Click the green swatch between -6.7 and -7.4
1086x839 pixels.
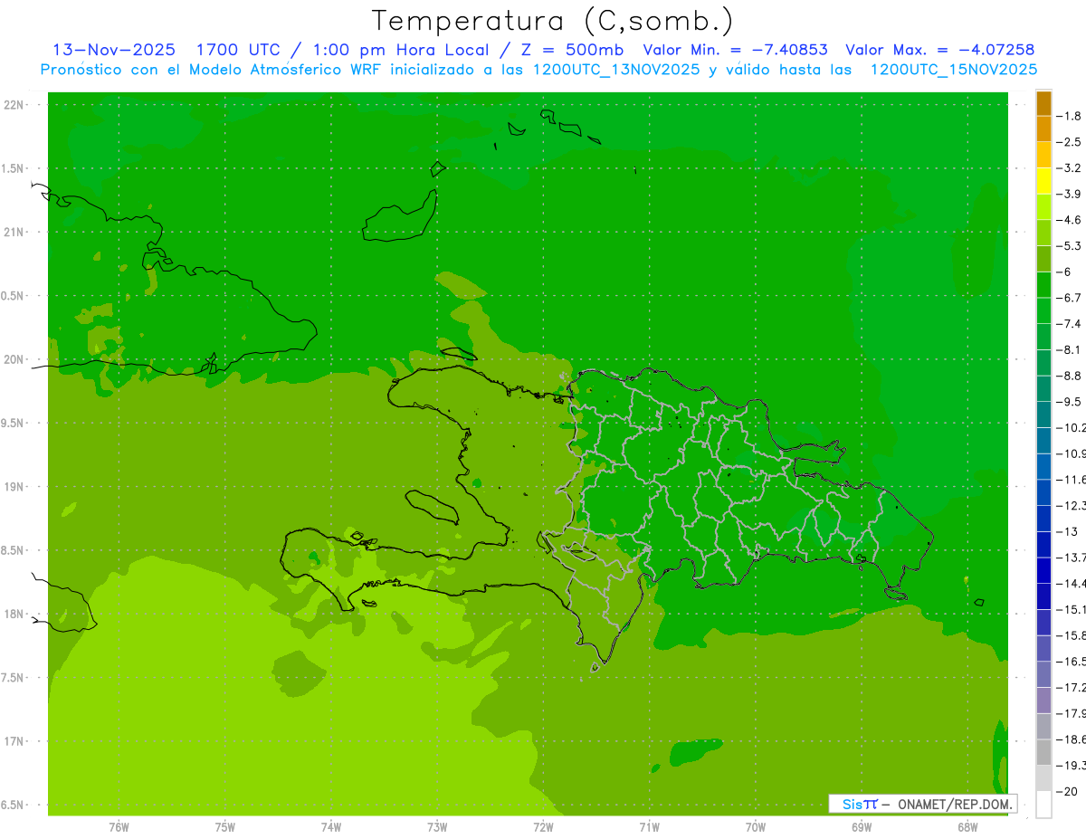click(1043, 310)
